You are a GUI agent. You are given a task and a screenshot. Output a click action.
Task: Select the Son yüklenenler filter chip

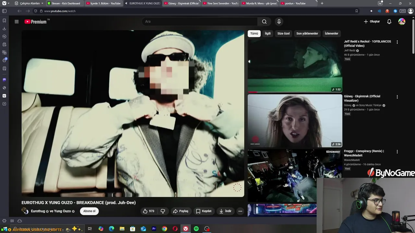click(x=307, y=33)
